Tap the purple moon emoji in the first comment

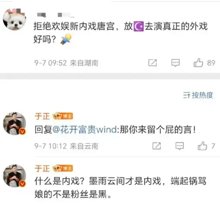139,26
